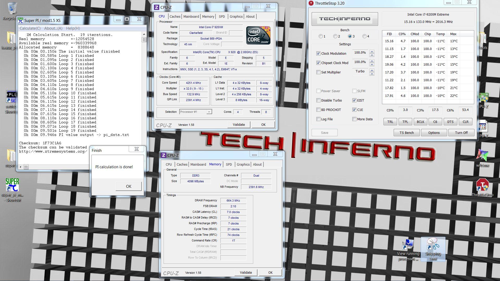Toggle the Clock Modulation checkbox

tap(318, 53)
